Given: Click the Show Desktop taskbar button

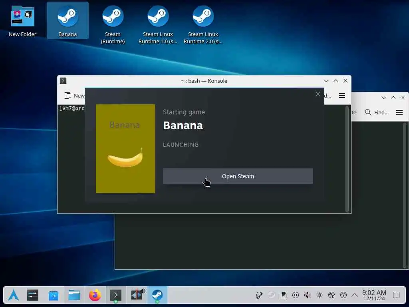Looking at the screenshot, I should pos(396,295).
